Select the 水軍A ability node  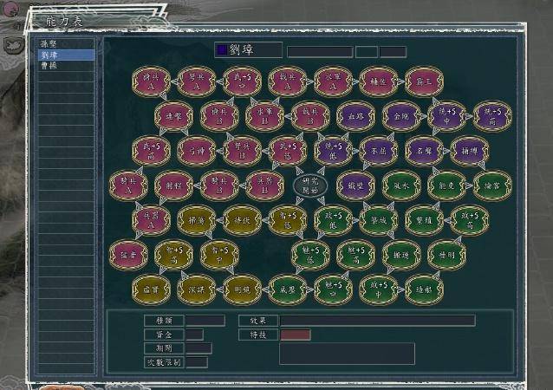click(x=333, y=81)
